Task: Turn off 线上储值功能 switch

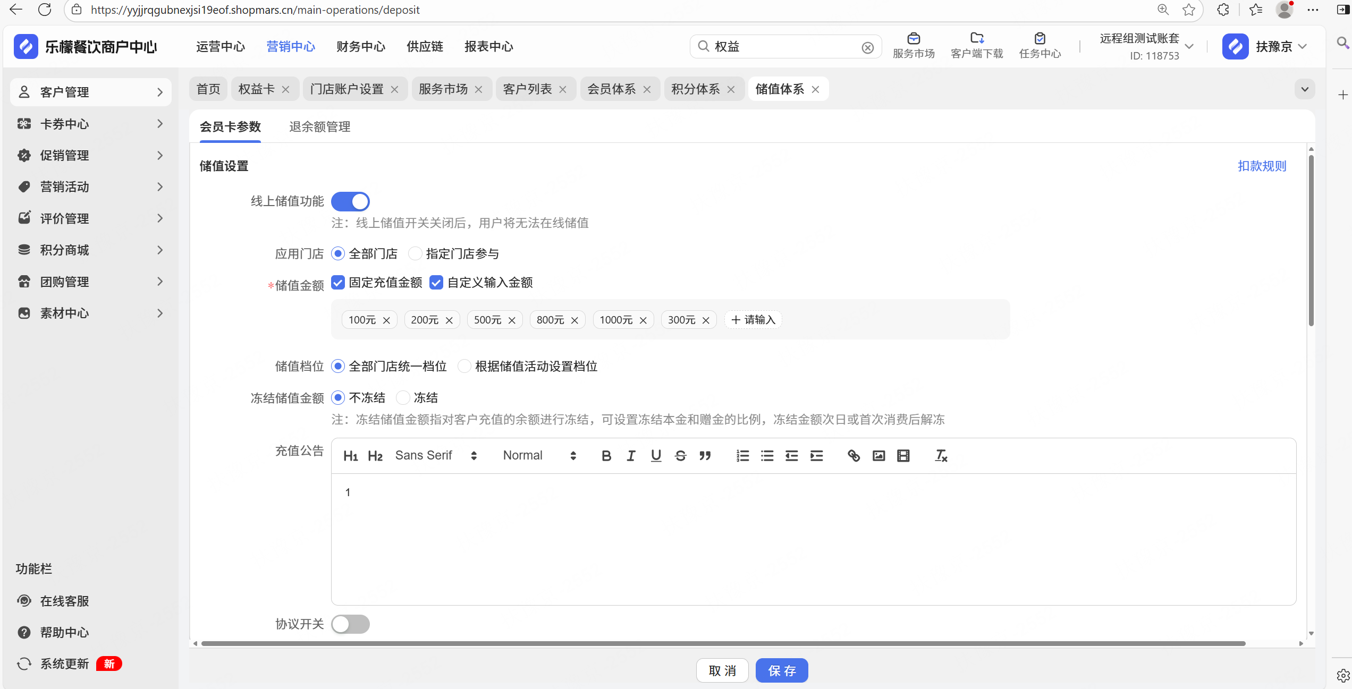Action: pyautogui.click(x=350, y=201)
